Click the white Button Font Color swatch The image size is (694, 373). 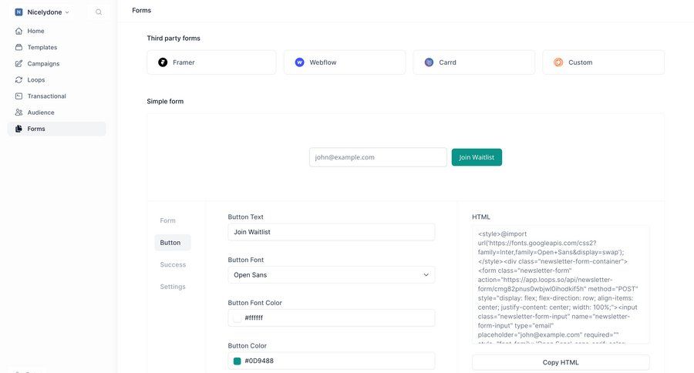tap(238, 318)
